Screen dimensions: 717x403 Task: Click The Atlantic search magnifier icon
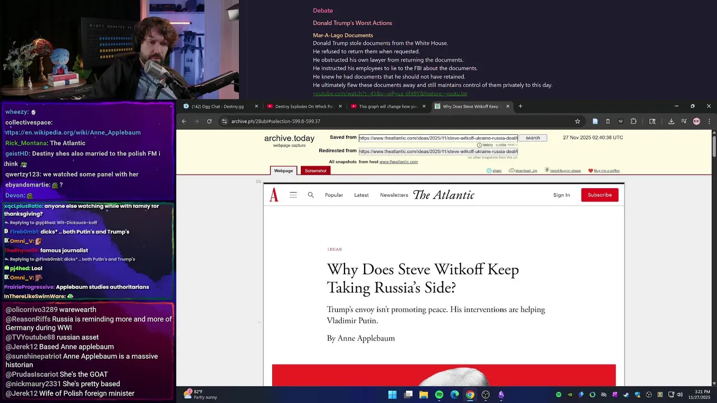[311, 195]
